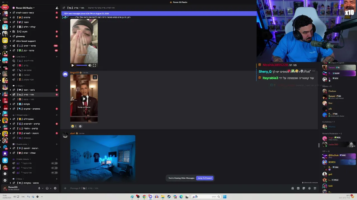This screenshot has width=357, height=200.
Task: Open headphone output options arrow
Action: [50, 188]
